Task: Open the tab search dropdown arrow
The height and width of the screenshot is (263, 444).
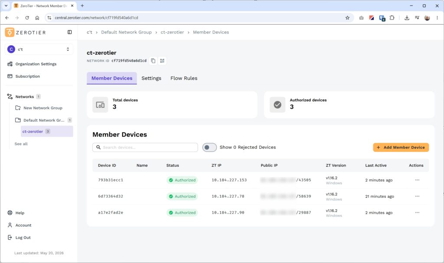Action: pos(6,5)
